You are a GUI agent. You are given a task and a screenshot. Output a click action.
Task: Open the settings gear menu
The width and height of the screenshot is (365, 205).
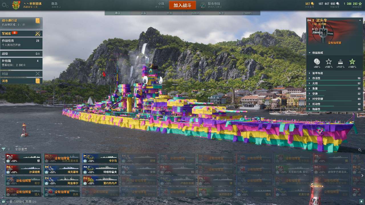tap(5, 5)
